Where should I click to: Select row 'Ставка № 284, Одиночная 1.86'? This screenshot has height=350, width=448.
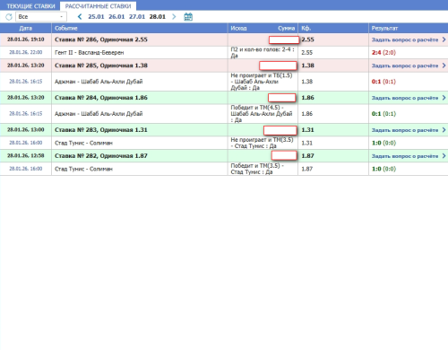click(224, 98)
